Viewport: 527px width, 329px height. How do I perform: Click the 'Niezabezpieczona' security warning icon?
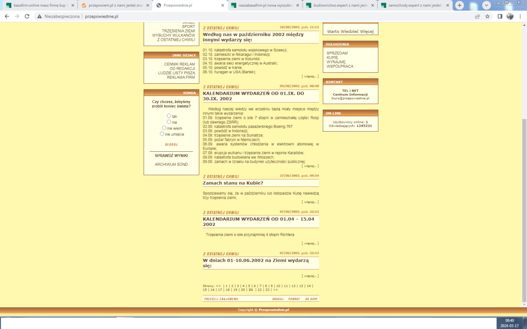[40, 16]
